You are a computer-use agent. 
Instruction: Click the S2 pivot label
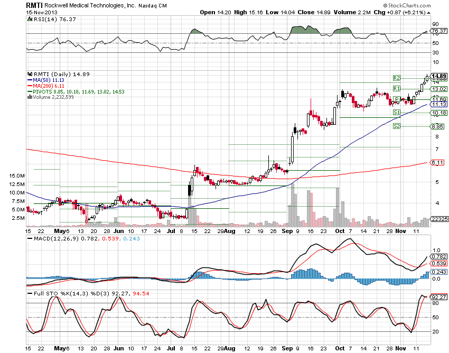point(397,126)
